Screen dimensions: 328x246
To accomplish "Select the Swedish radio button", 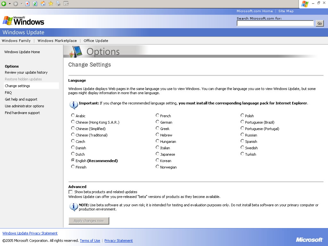I will pyautogui.click(x=242, y=147).
